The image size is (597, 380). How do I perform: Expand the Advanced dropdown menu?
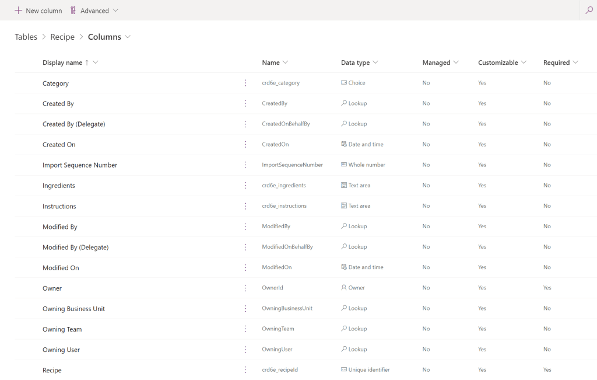[x=94, y=11]
